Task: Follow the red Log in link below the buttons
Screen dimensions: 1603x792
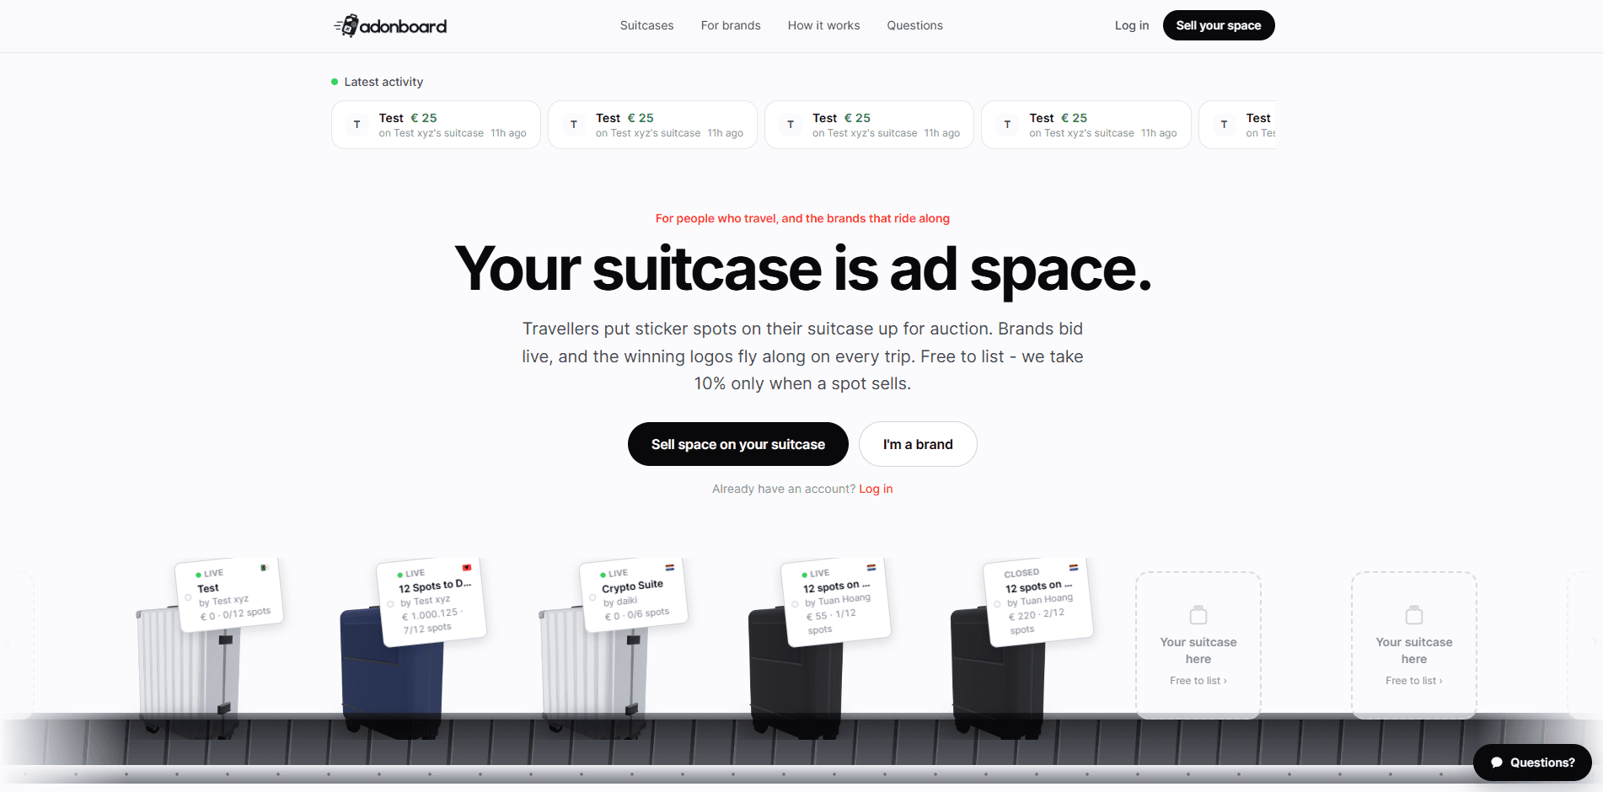Action: click(x=876, y=489)
